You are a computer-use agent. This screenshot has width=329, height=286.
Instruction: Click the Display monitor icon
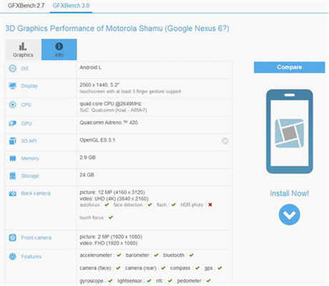click(13, 86)
